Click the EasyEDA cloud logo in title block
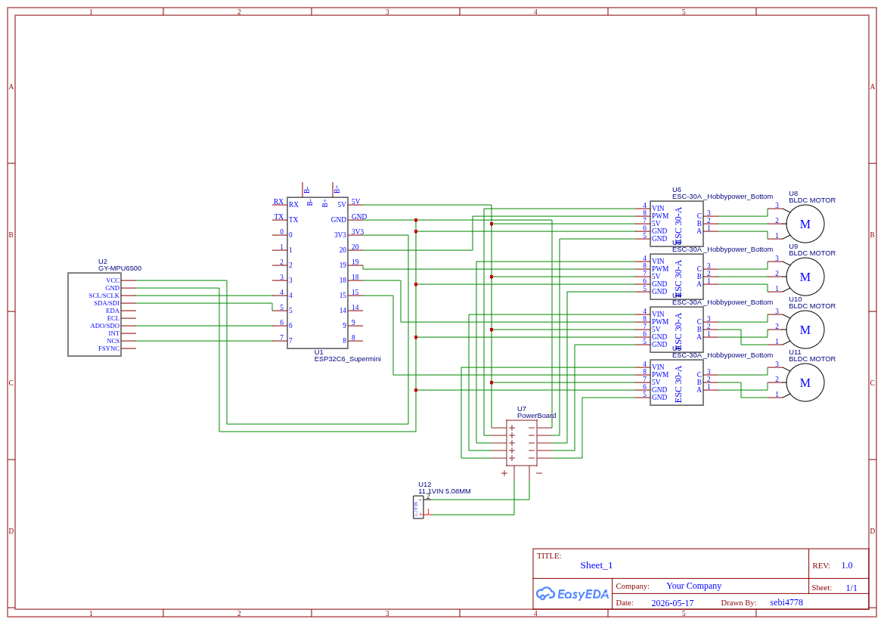The image size is (884, 625). click(x=572, y=594)
